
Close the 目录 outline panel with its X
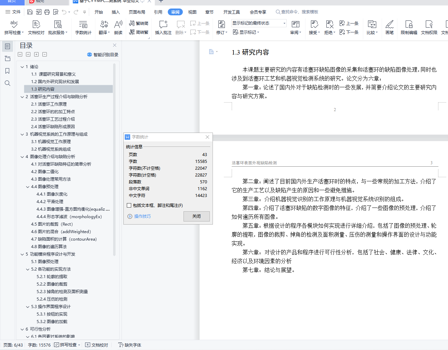tap(114, 45)
